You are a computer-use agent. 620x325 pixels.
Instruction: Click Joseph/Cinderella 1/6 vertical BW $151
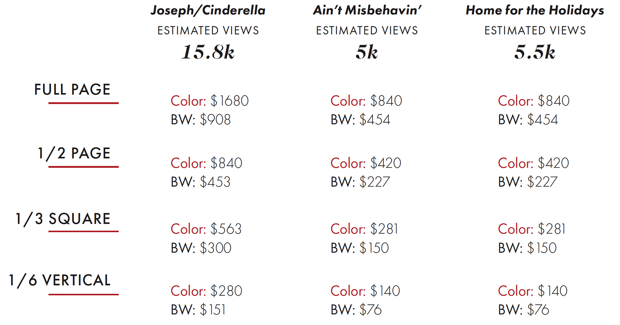pos(198,310)
